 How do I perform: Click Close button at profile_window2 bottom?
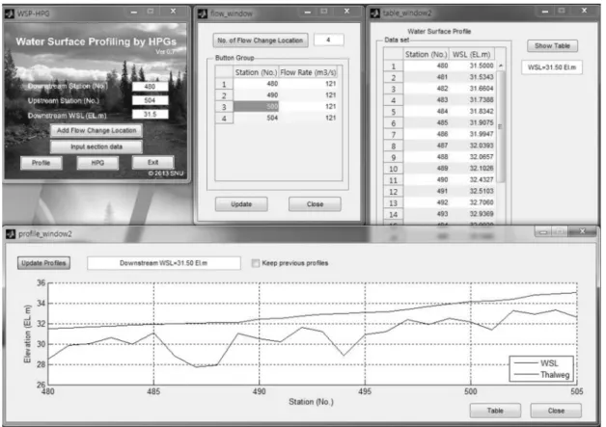(556, 411)
